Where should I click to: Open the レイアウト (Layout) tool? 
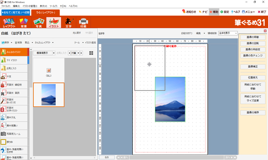pyautogui.click(x=9, y=23)
